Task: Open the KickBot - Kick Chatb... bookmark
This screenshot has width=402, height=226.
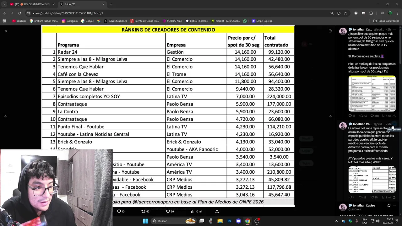Action: [225, 21]
